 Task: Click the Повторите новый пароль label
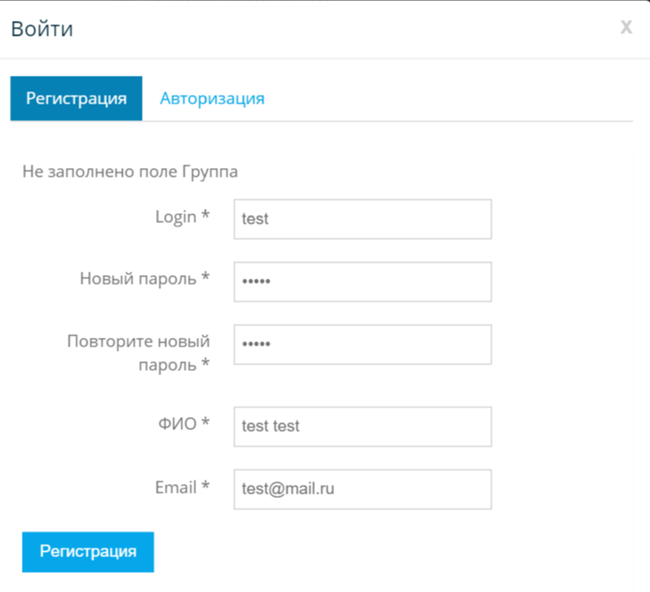138,341
